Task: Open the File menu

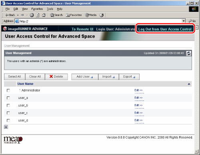Action: (x=8, y=9)
